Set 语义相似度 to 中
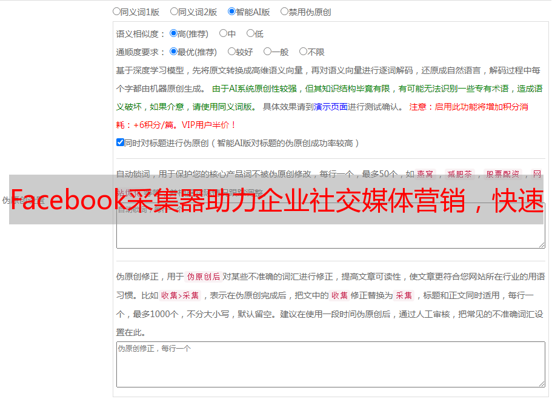Viewport: 552px width, 399px height. pyautogui.click(x=223, y=33)
